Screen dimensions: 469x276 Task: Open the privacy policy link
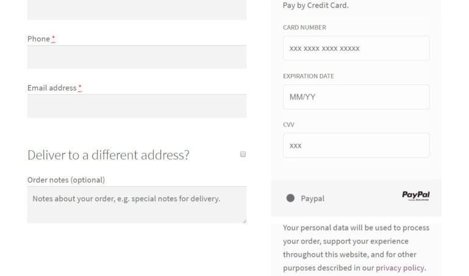click(400, 267)
